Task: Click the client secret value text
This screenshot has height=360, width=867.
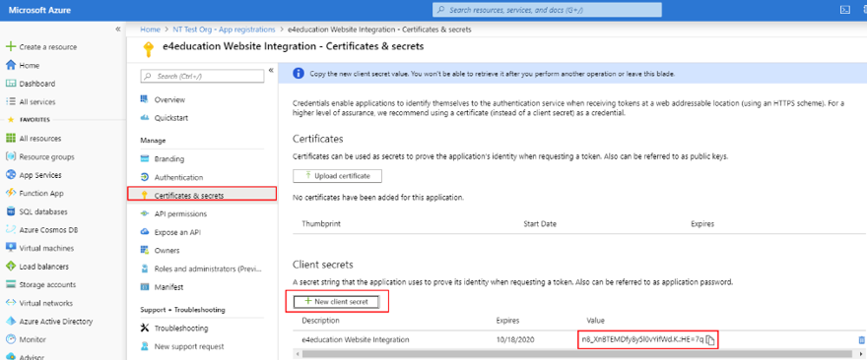Action: (x=642, y=339)
